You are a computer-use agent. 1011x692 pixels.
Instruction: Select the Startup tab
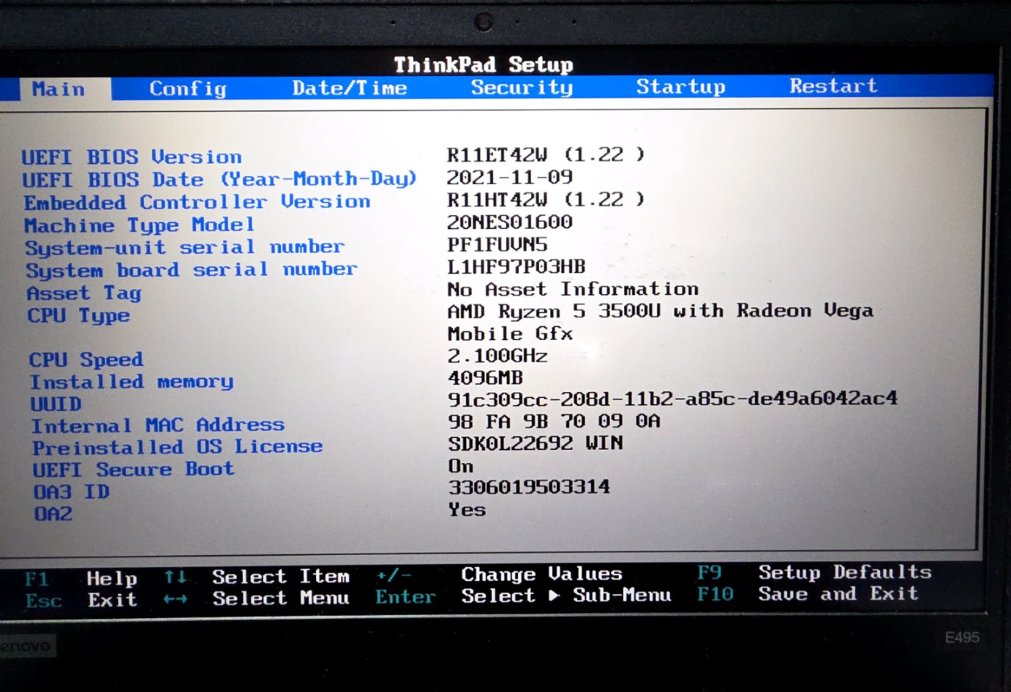tap(680, 86)
